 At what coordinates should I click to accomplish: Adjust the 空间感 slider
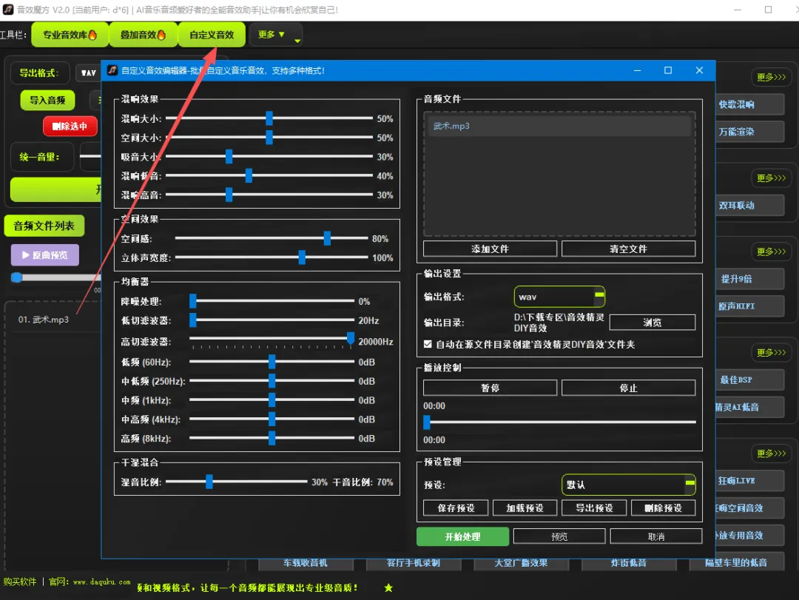tap(272, 238)
